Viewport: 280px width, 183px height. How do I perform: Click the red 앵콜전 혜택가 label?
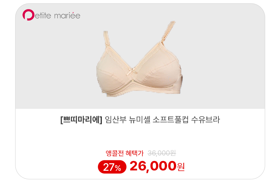pos(125,153)
